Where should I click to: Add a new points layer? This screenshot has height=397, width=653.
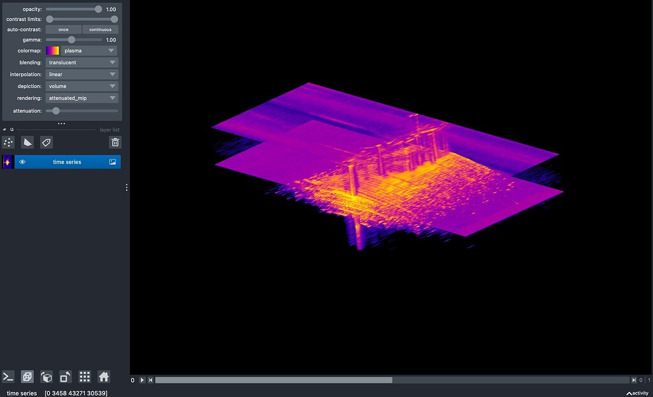[x=8, y=142]
